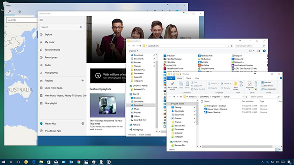This screenshot has height=165, width=294.
Task: Click New folder icon in ribbon
Action: click(x=236, y=86)
